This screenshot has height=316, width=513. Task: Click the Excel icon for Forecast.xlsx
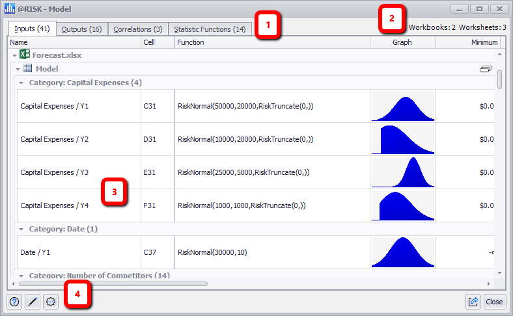[x=25, y=55]
